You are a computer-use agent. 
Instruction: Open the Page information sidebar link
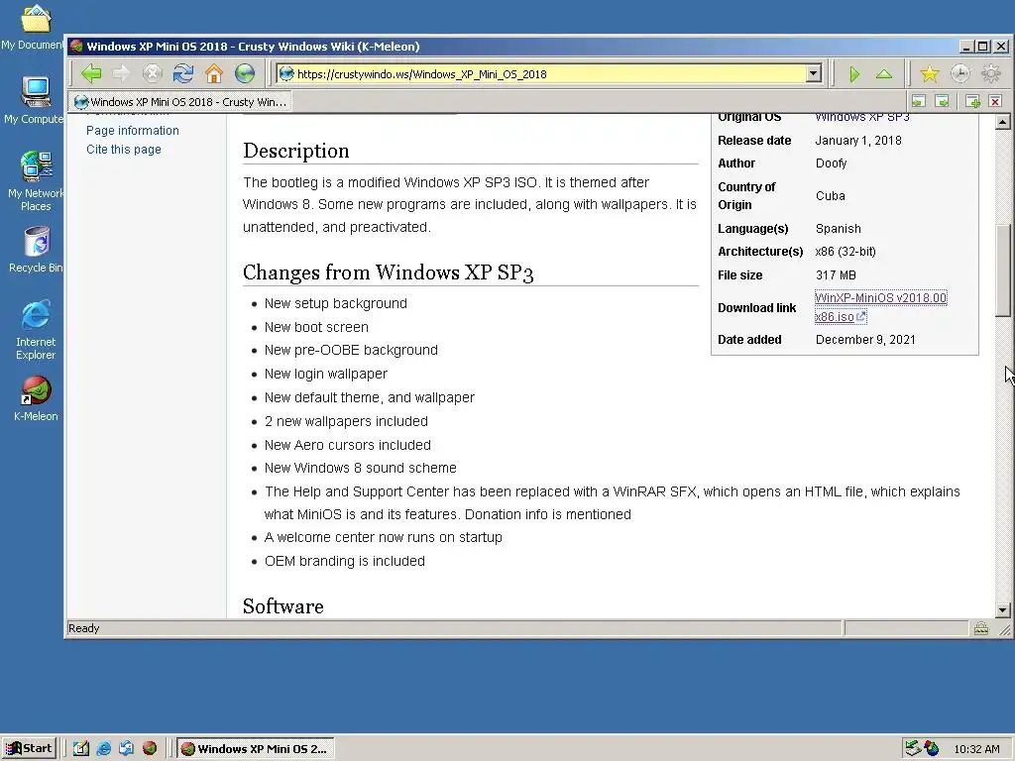click(133, 130)
